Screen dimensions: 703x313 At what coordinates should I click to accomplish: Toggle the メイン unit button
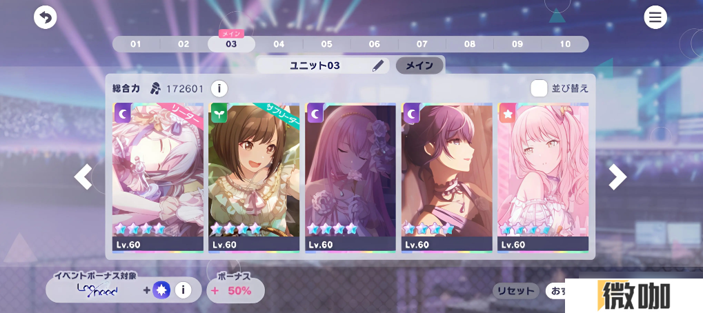coord(419,65)
